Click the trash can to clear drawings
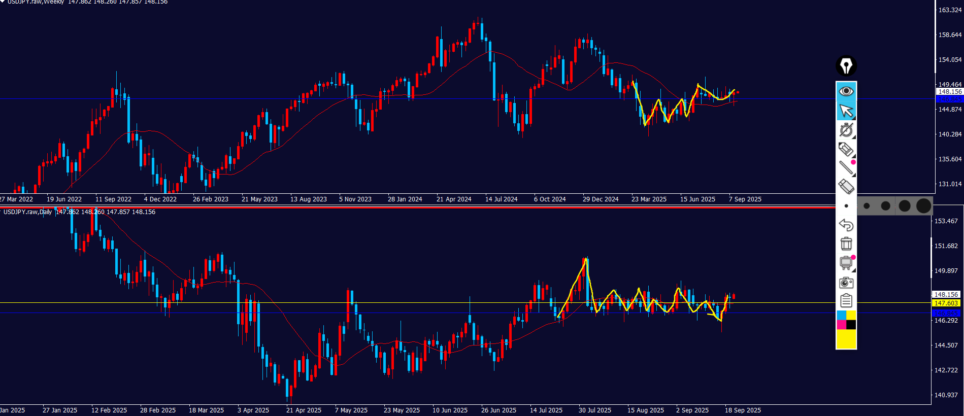 (x=846, y=244)
